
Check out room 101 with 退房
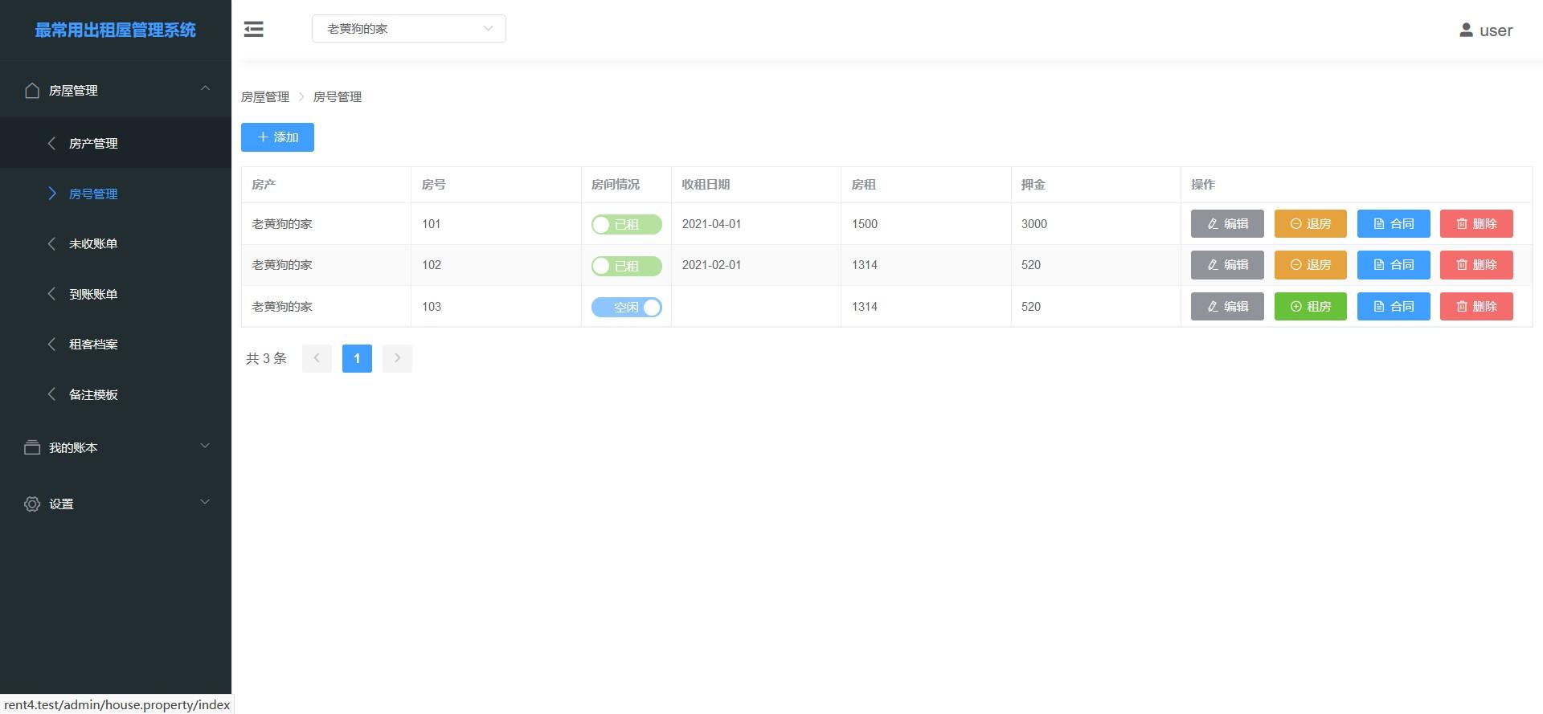coord(1311,224)
